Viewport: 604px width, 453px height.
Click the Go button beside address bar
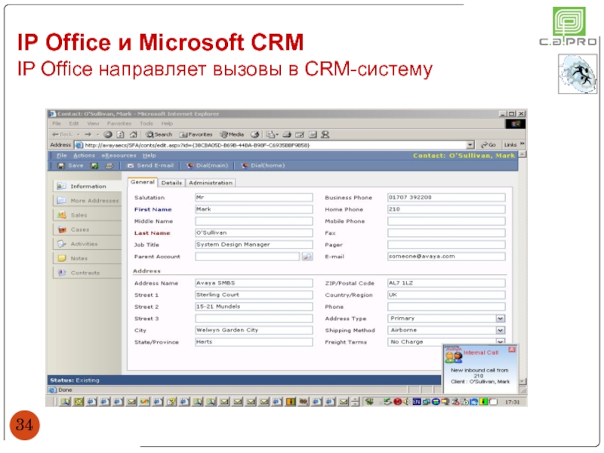tap(488, 145)
